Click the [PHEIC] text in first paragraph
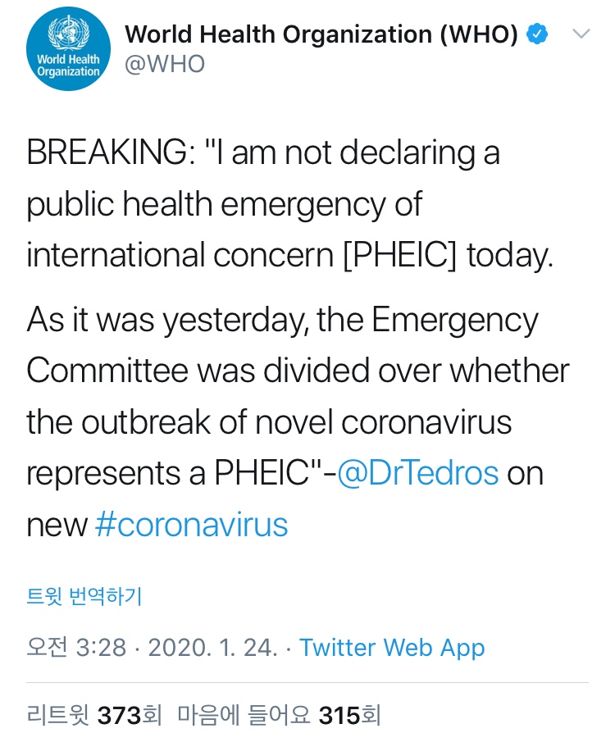 [x=399, y=256]
